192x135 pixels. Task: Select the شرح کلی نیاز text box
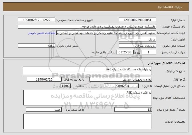tap(87, 71)
